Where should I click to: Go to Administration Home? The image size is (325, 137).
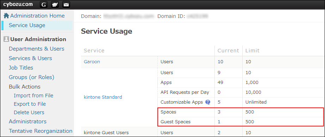38,16
